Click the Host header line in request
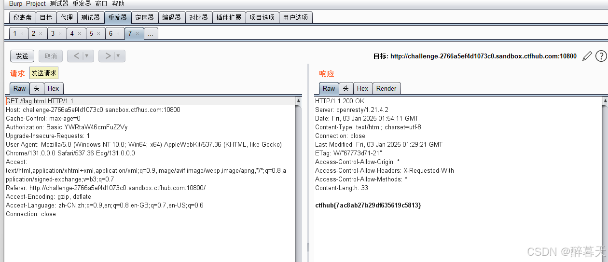The image size is (608, 262). (x=93, y=110)
